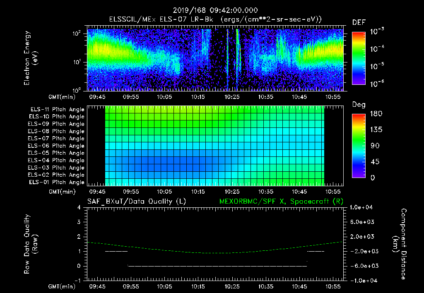The width and height of the screenshot is (424, 293).
Task: Click the ELS-09 Pitch Angle row label
Action: [x=56, y=124]
